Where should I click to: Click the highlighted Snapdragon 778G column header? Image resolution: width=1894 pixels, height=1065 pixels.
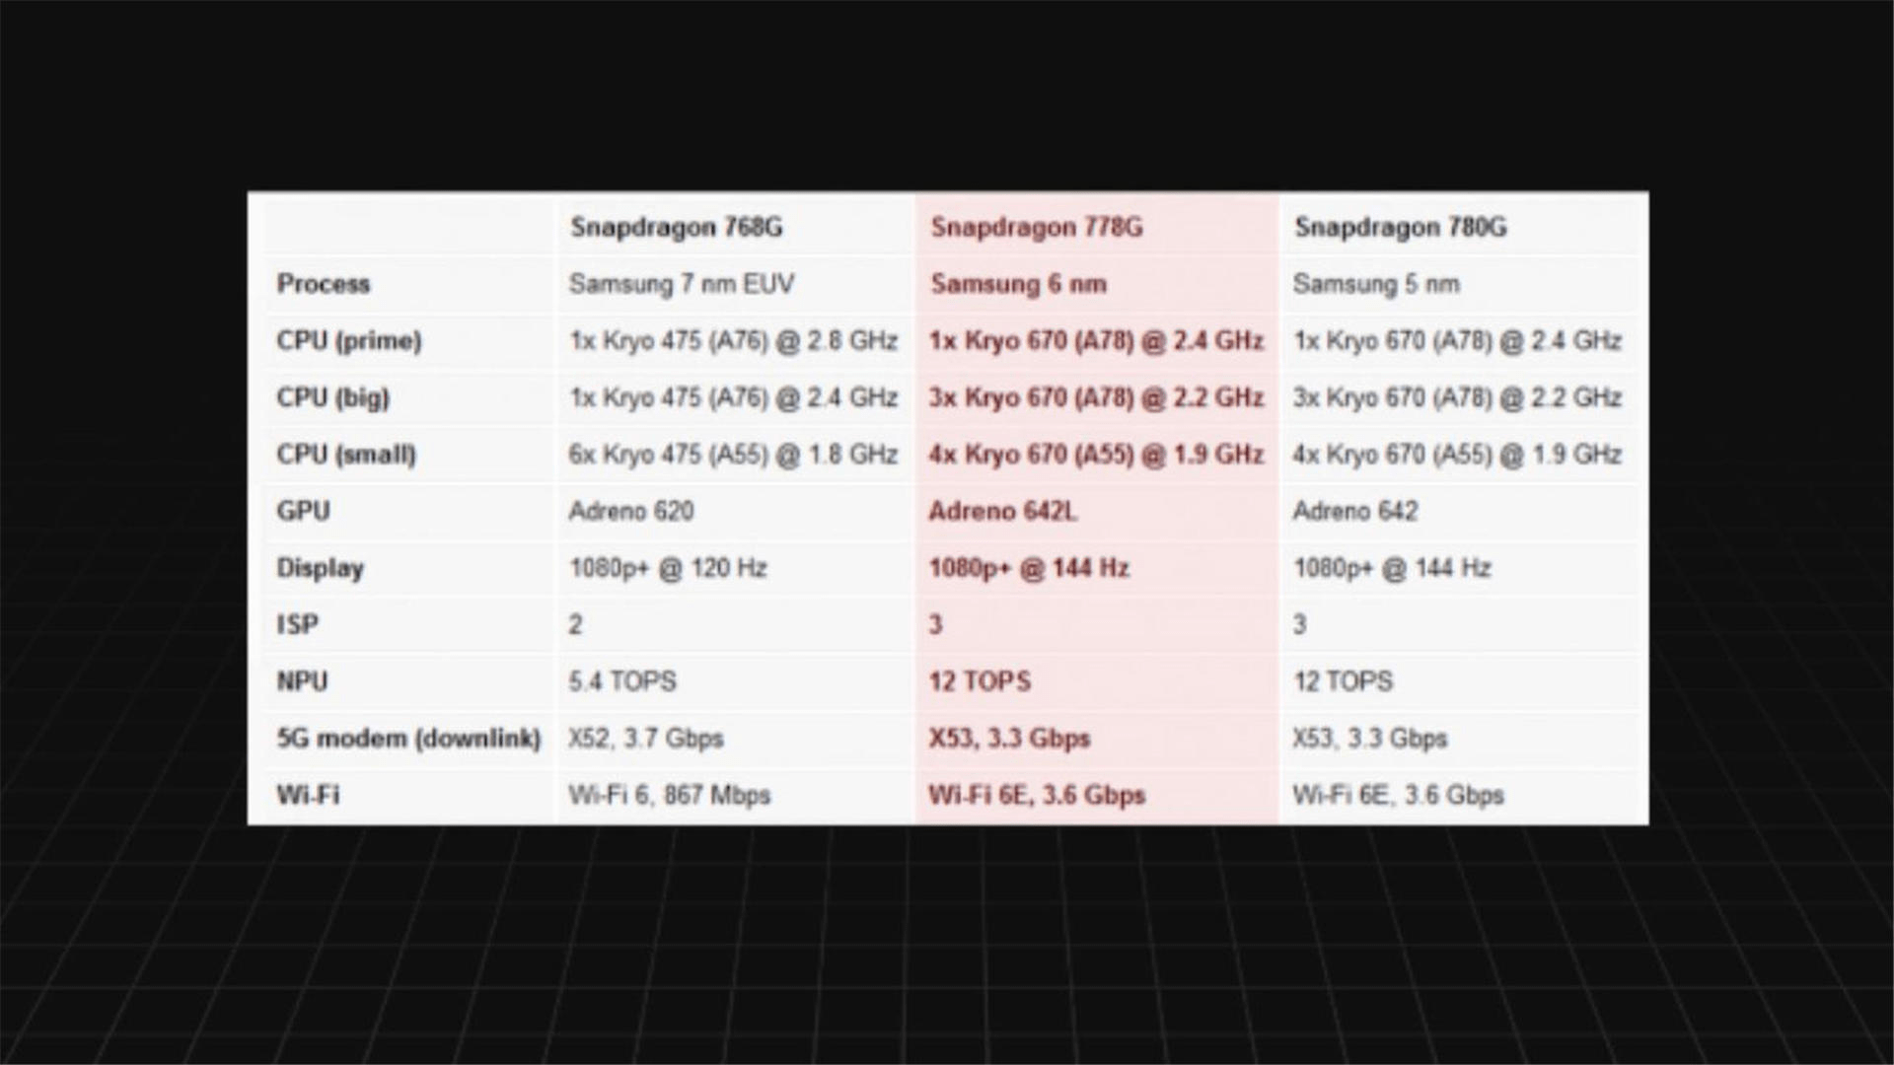[x=1037, y=228]
